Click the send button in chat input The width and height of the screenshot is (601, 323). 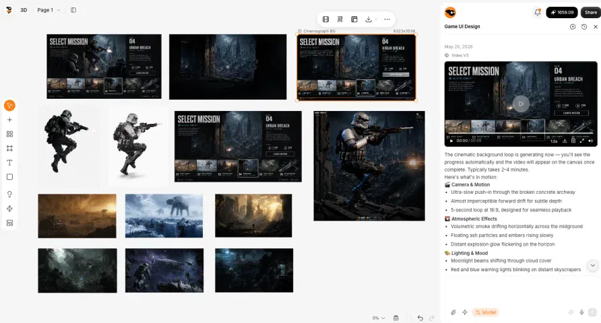point(592,312)
